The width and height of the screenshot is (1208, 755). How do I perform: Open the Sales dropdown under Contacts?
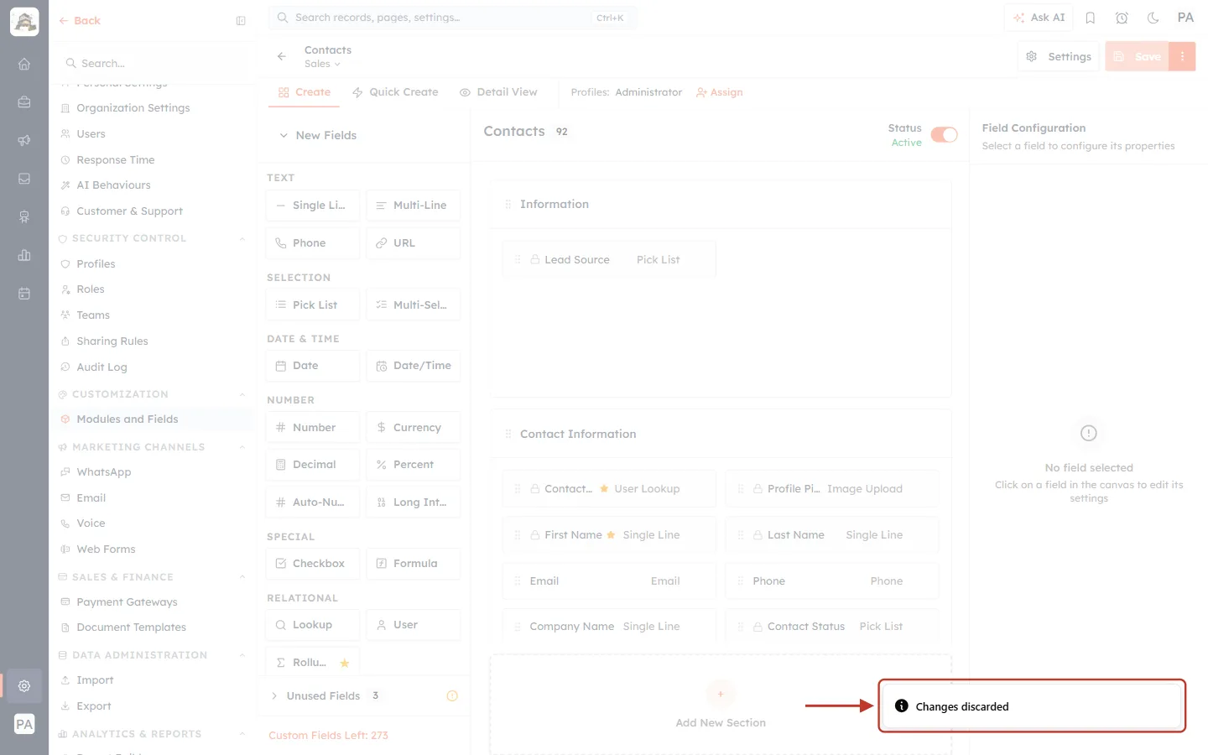point(322,64)
